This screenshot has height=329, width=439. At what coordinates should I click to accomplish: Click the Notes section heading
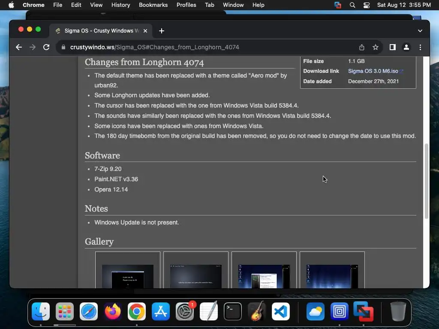[96, 209]
